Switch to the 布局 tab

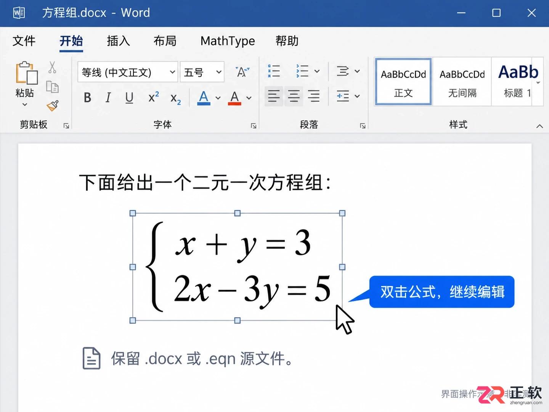pyautogui.click(x=165, y=41)
